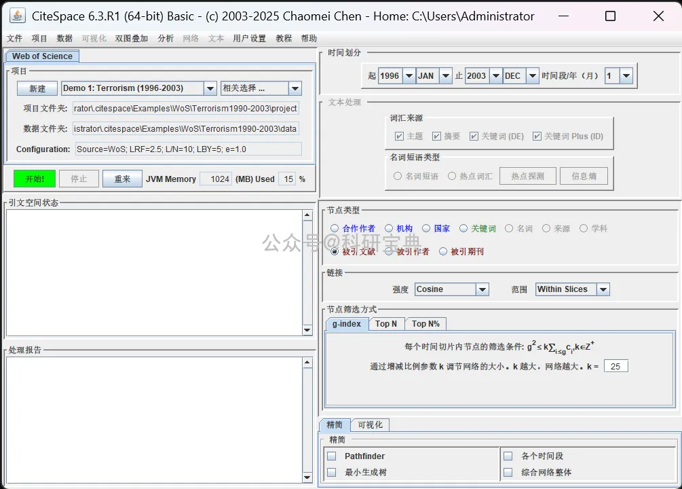Open the end year 2003 dropdown
Screen dimensions: 682x489
pos(495,76)
